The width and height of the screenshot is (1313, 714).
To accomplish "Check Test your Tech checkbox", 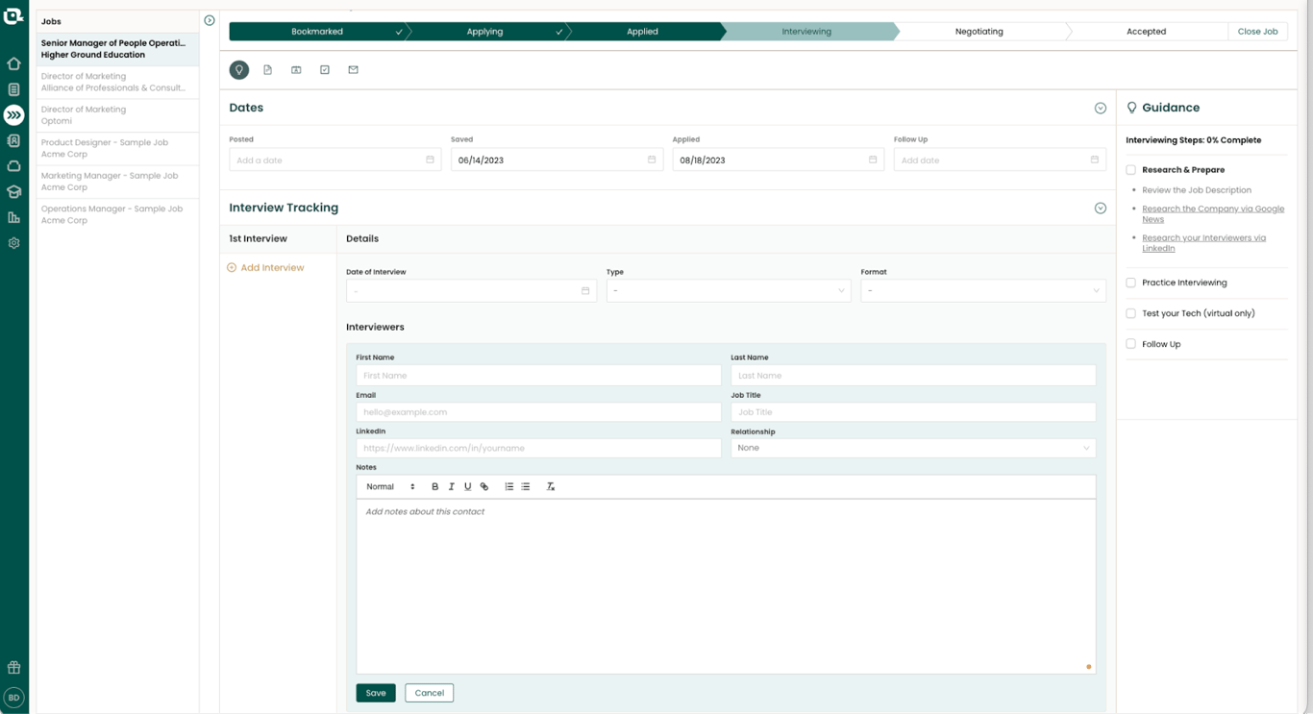I will click(1131, 313).
